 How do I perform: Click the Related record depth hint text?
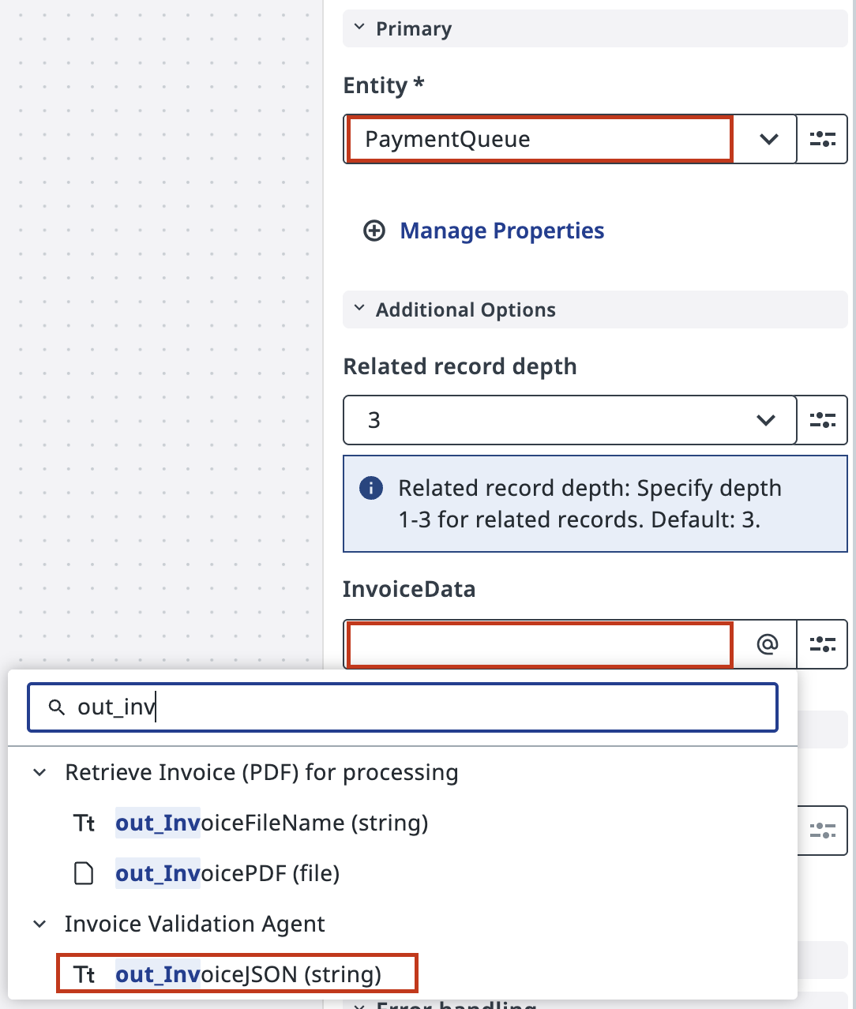point(590,504)
